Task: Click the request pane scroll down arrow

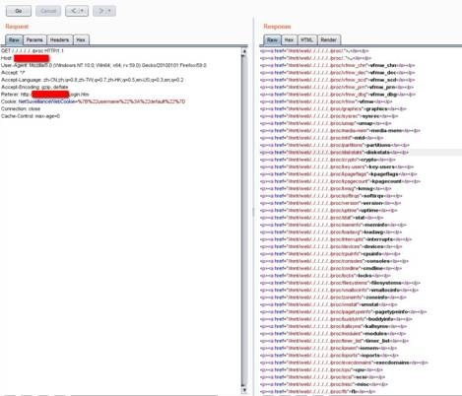Action: [244, 390]
